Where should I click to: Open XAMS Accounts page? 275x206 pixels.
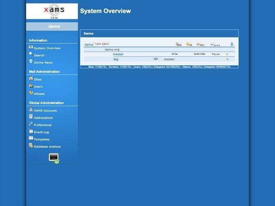(46, 111)
